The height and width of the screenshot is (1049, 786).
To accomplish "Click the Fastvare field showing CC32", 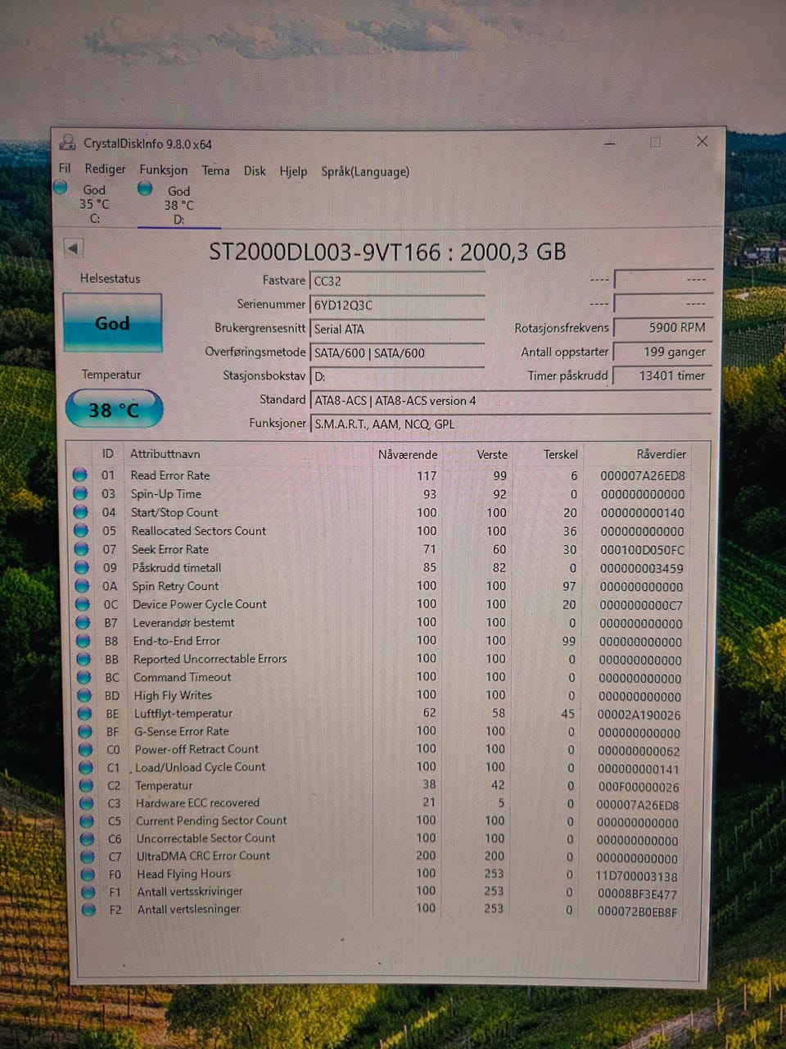I will point(397,281).
